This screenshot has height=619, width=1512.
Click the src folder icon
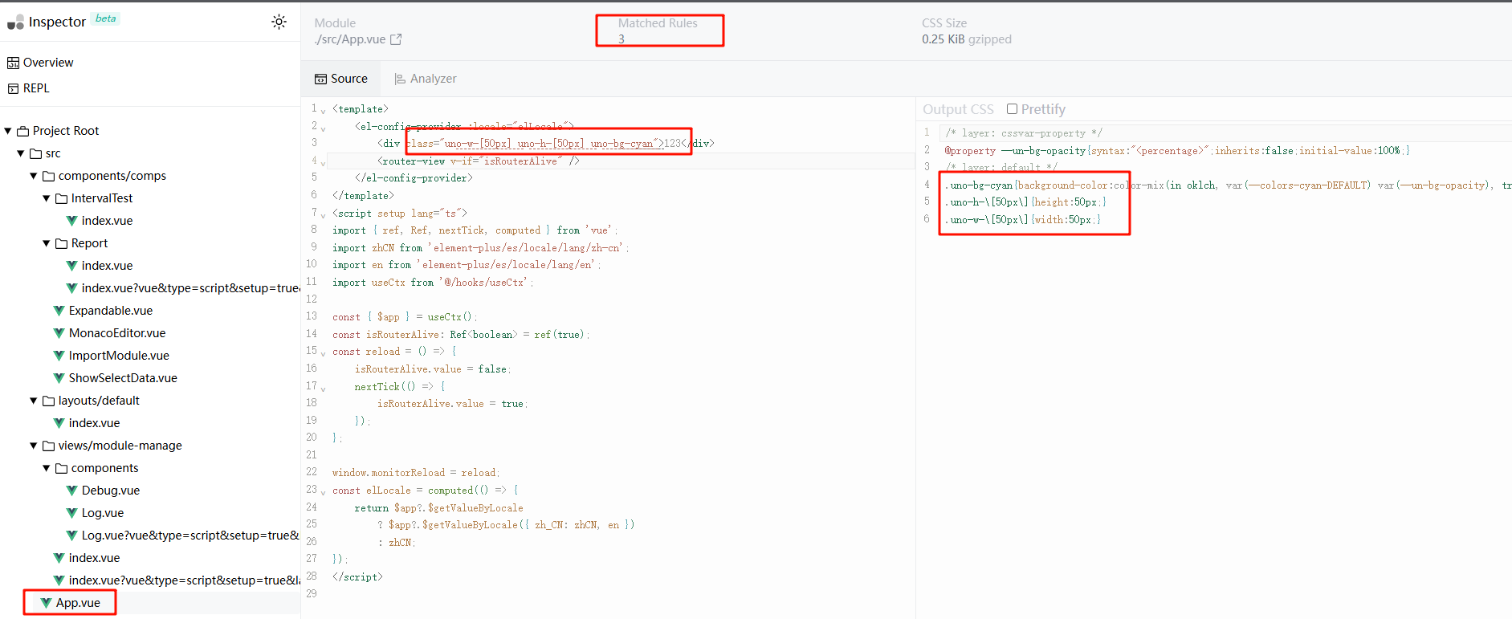point(35,153)
